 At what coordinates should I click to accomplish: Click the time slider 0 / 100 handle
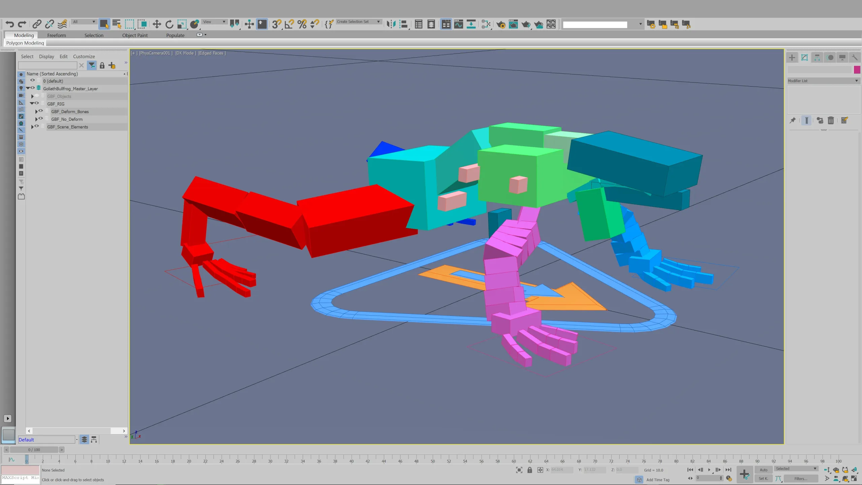(34, 450)
